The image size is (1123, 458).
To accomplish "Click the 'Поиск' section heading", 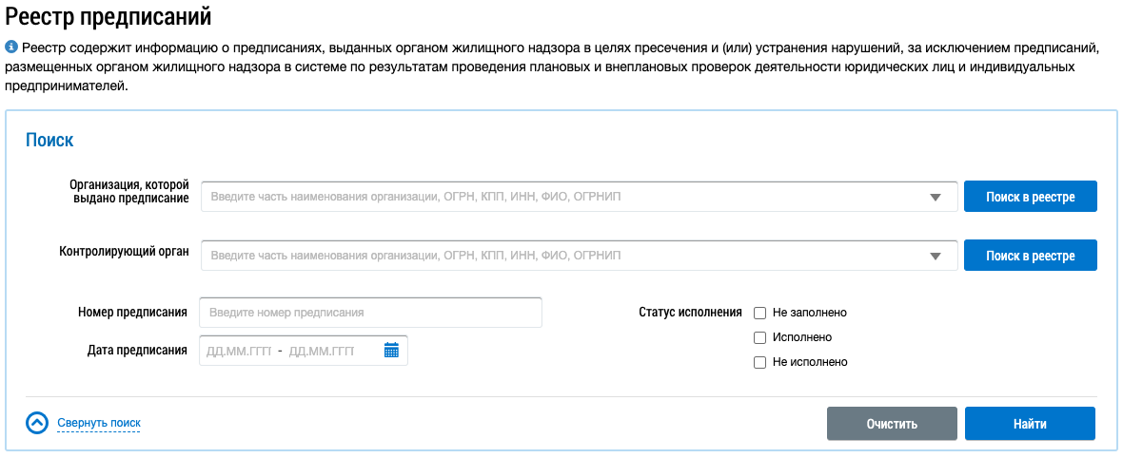I will coord(49,140).
